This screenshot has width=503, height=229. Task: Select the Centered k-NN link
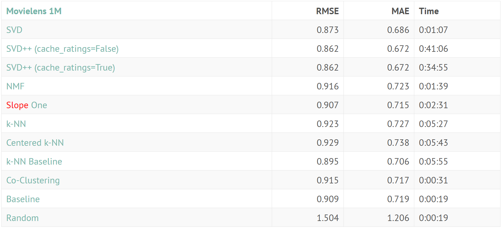(x=35, y=143)
